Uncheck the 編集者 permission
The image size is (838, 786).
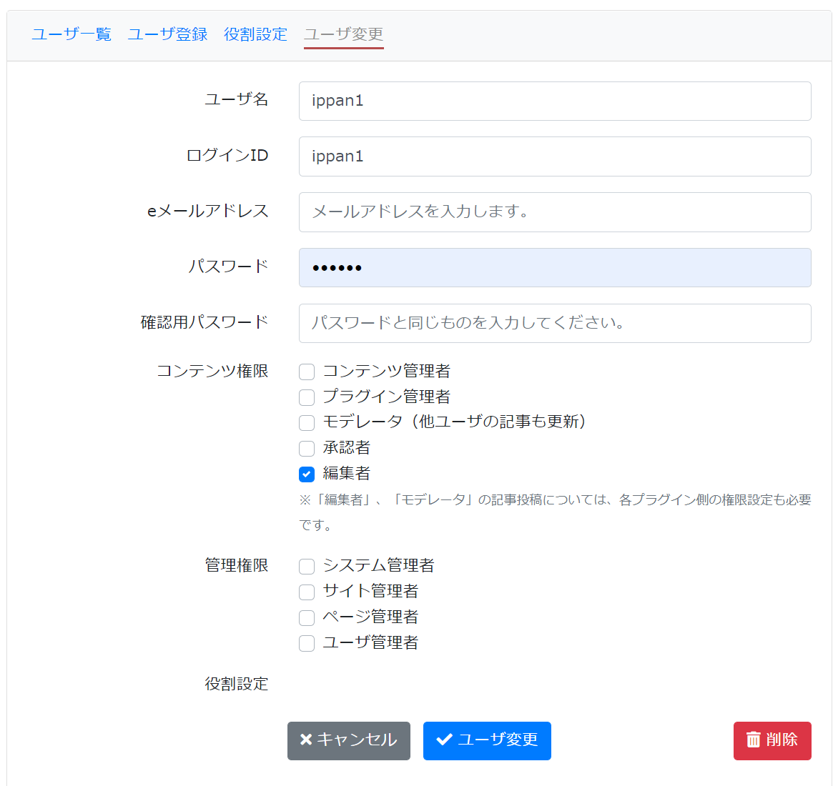(x=307, y=474)
